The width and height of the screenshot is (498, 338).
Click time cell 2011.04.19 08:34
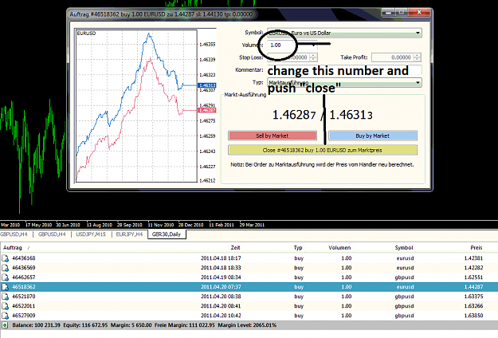(x=221, y=277)
